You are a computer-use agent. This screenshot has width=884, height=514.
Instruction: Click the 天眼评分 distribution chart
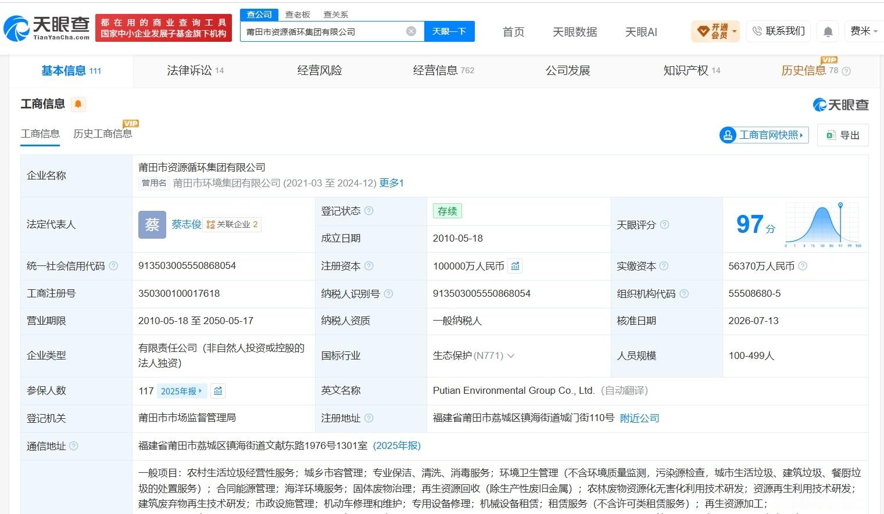pos(824,226)
